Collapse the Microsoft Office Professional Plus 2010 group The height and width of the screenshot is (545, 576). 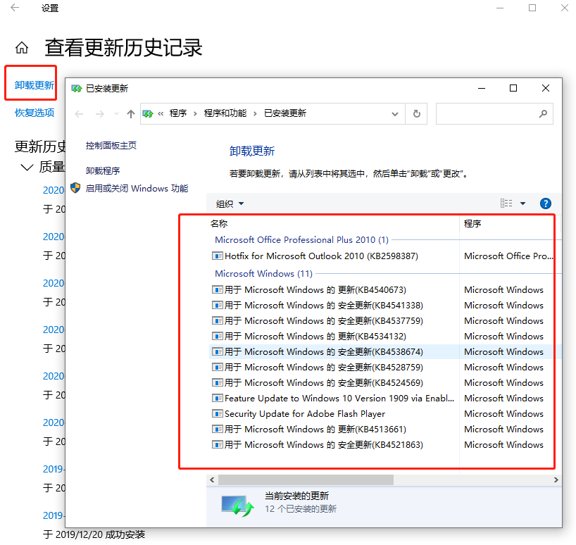pyautogui.click(x=301, y=240)
